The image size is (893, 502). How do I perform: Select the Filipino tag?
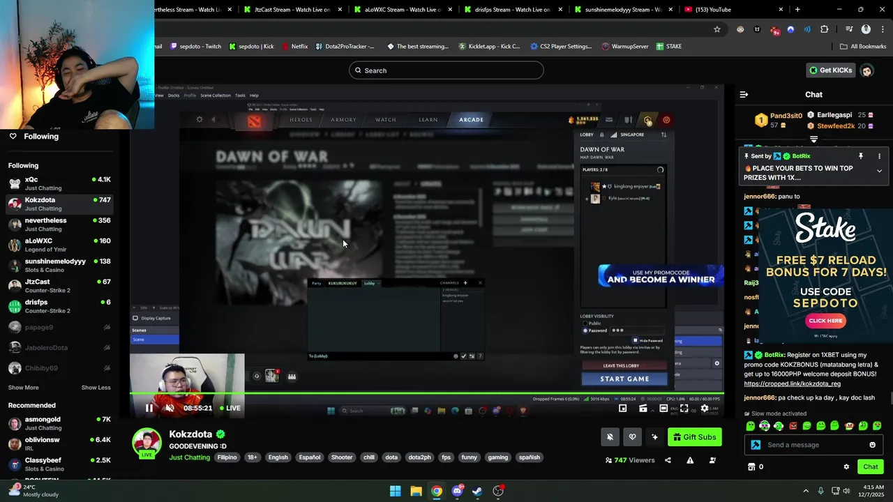(x=227, y=457)
